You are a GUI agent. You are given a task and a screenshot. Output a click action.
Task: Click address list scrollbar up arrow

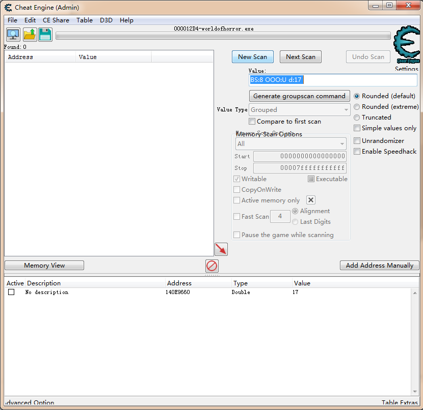(415, 293)
